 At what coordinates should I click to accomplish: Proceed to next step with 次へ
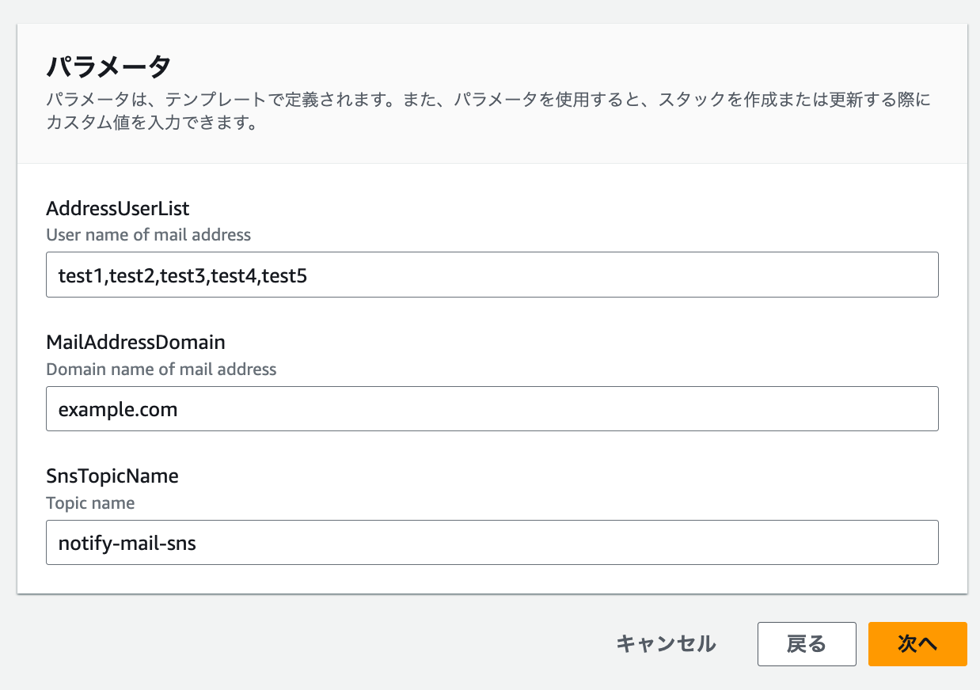[x=917, y=644]
